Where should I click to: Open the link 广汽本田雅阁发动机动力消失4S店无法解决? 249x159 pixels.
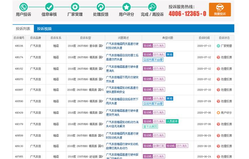click(122, 124)
